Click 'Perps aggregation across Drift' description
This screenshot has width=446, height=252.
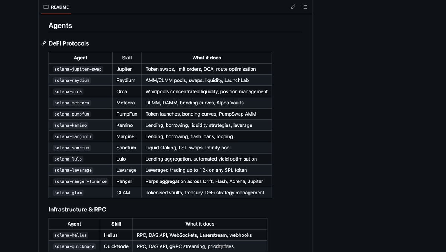coord(204,181)
